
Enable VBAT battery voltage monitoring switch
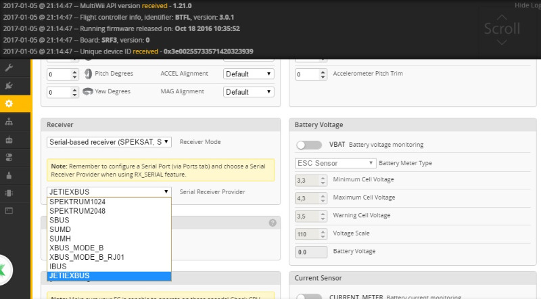click(309, 145)
